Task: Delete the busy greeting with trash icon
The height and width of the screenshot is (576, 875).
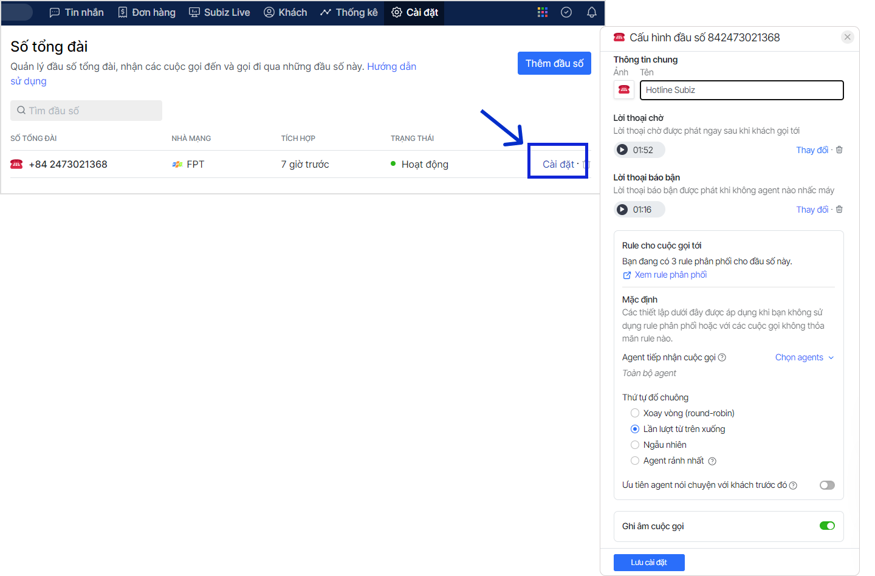Action: pos(839,210)
